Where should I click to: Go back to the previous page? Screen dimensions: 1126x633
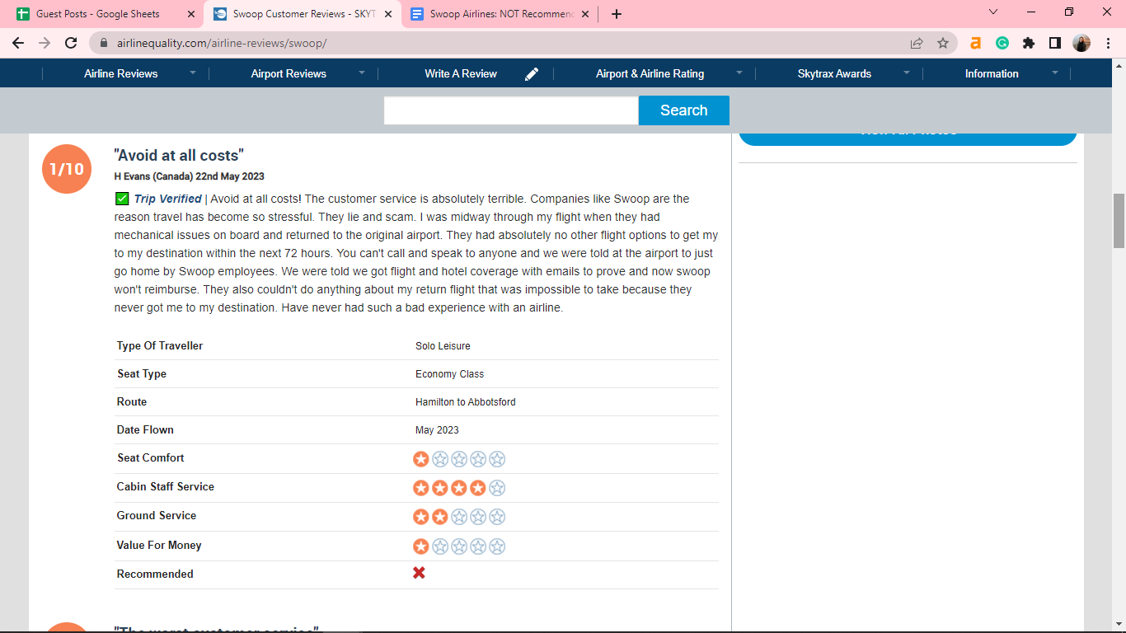[18, 43]
